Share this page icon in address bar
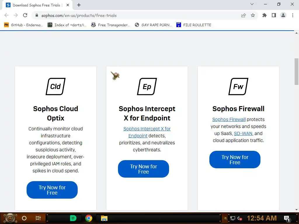Viewport: 299px width, 224px height. [244, 15]
